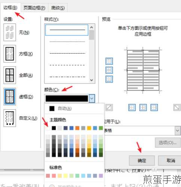The height and width of the screenshot is (187, 181).
Task: Pick the yellow standard color swatch
Action: pyautogui.click(x=65, y=176)
